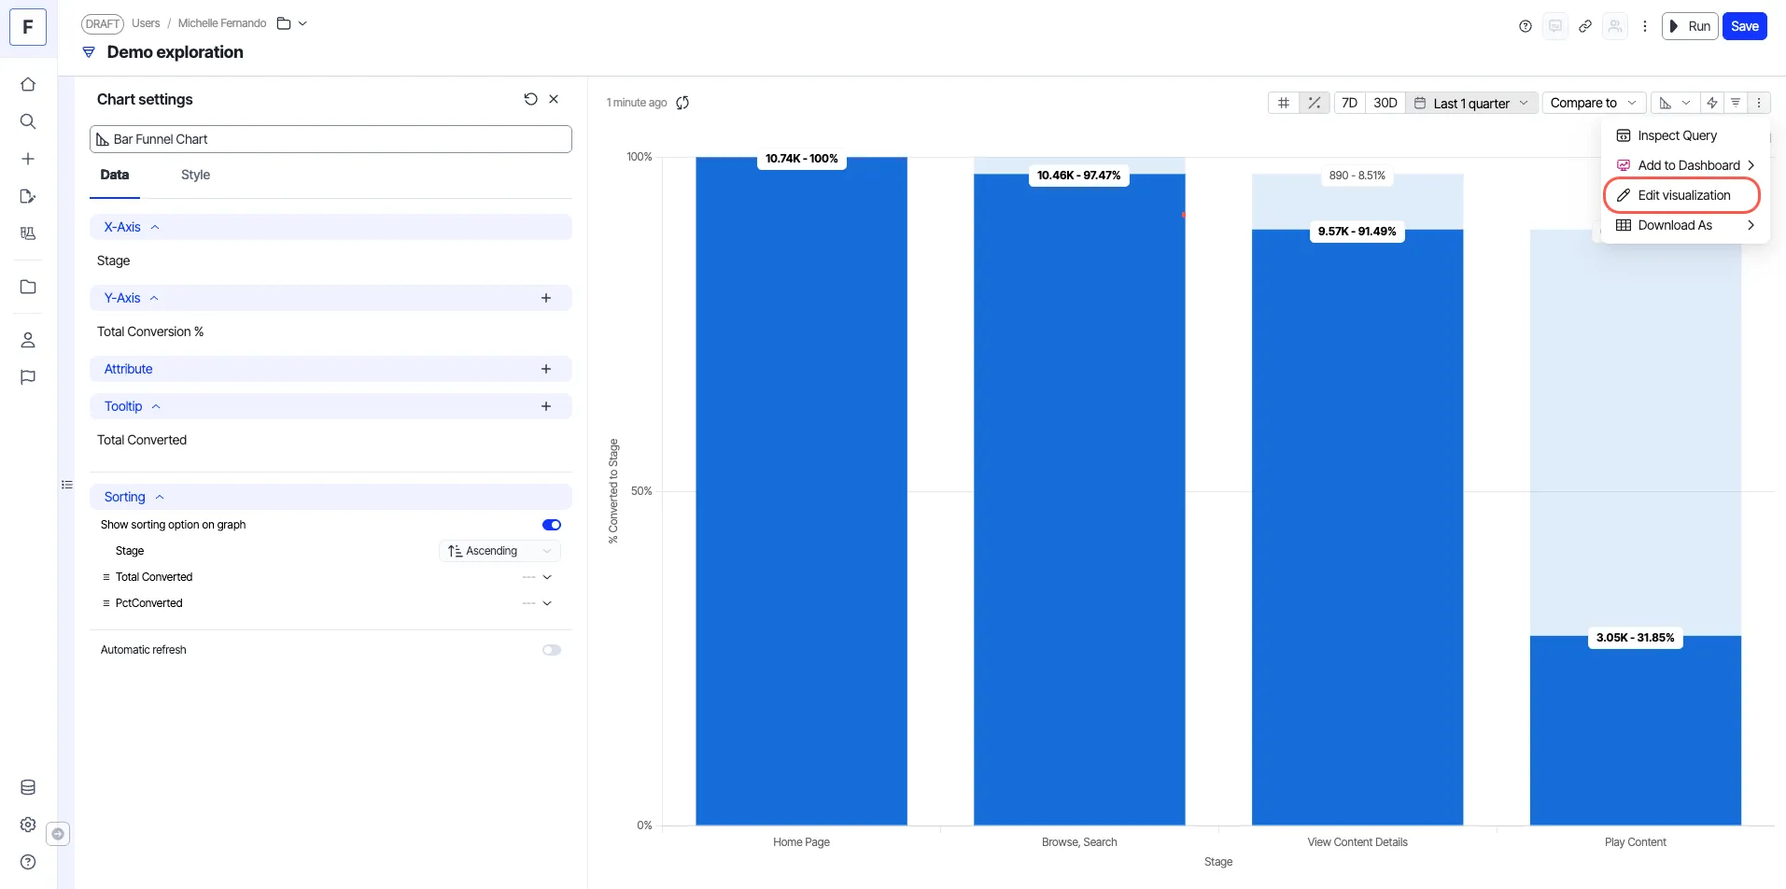Screen dimensions: 1786x889
Task: Click the search magnifier icon in the sidebar
Action: point(28,121)
